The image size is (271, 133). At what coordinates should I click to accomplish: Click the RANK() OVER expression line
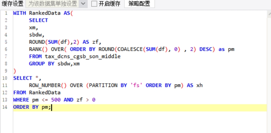tap(132, 49)
